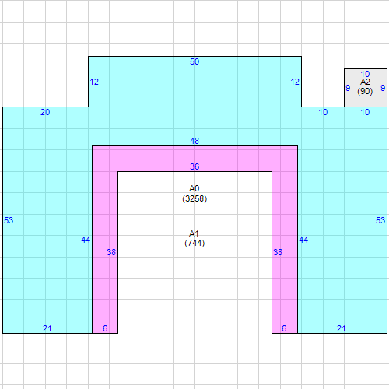This screenshot has height=389, width=389.
Task: Select the left 44 dimension label
Action: pyautogui.click(x=86, y=240)
